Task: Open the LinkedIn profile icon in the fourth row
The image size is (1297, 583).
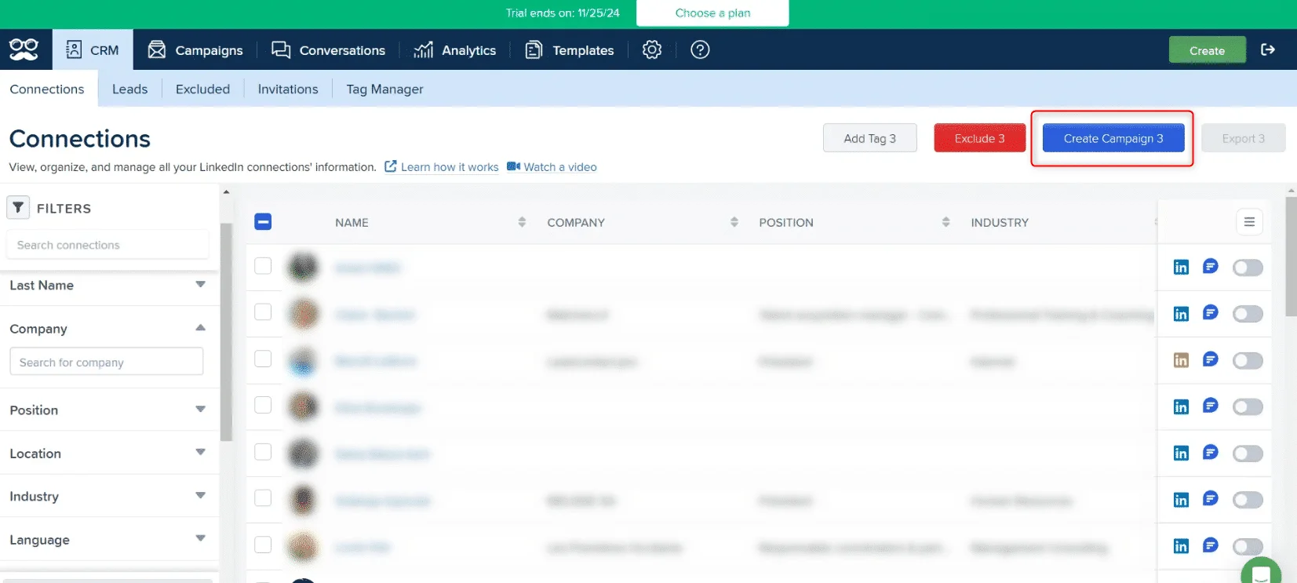Action: point(1181,406)
